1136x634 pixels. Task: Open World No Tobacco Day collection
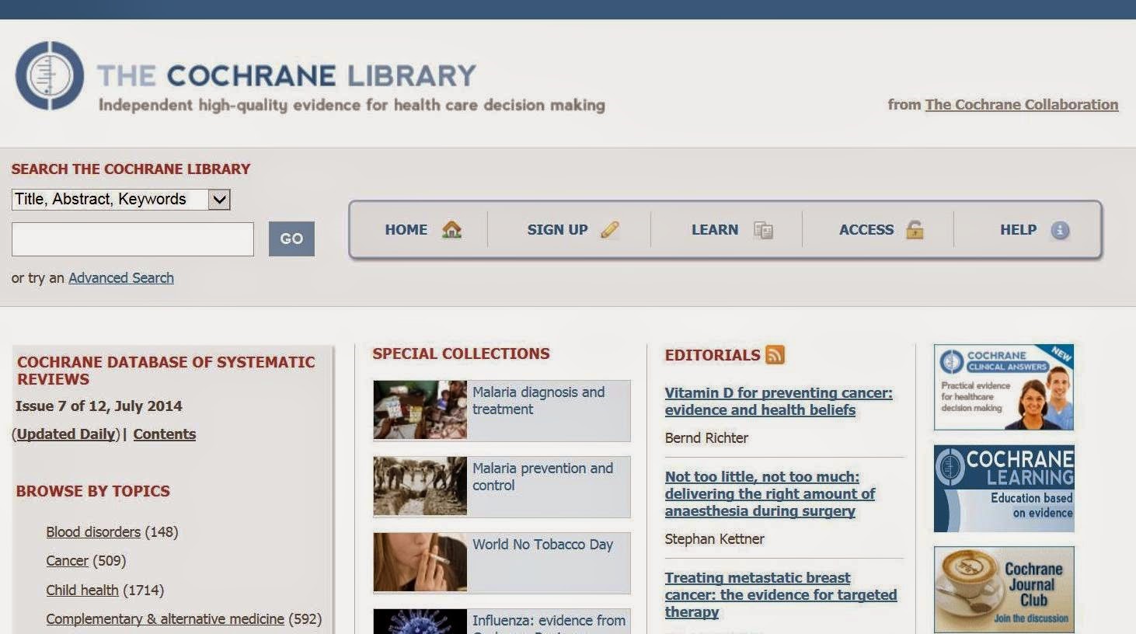click(542, 544)
